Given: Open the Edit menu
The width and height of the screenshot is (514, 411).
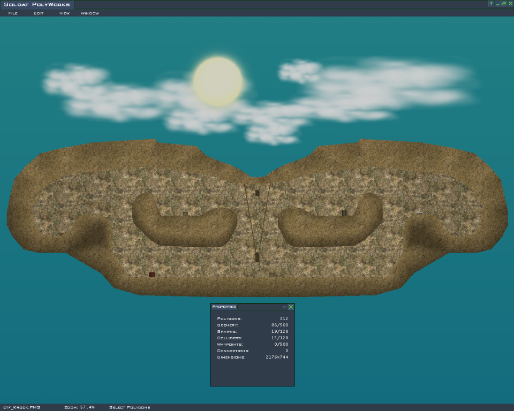Looking at the screenshot, I should coord(39,13).
